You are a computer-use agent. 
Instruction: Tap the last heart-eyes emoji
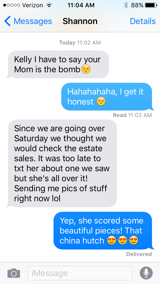[x=133, y=240]
